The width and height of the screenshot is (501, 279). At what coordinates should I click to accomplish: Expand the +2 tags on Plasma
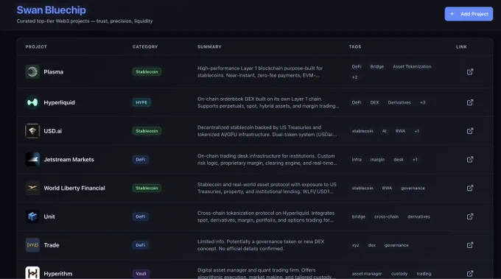(x=354, y=77)
